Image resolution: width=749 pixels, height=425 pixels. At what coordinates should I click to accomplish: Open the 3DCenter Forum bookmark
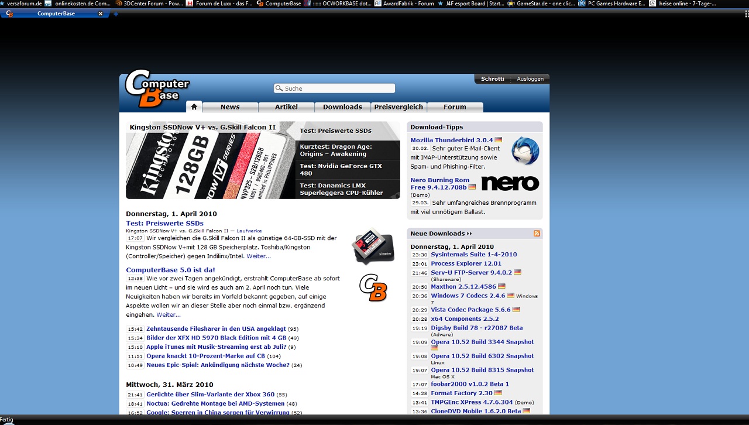[149, 4]
